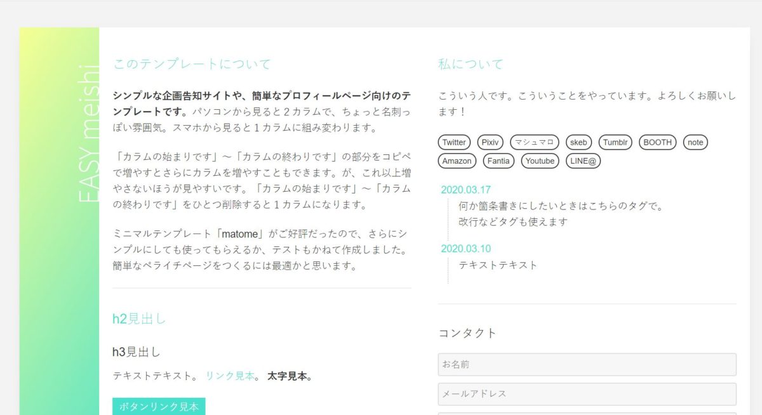Click the お名前 name field

click(587, 364)
